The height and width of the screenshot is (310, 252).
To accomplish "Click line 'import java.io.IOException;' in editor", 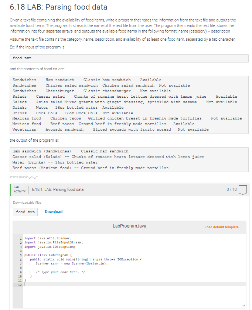I will click(50, 247).
